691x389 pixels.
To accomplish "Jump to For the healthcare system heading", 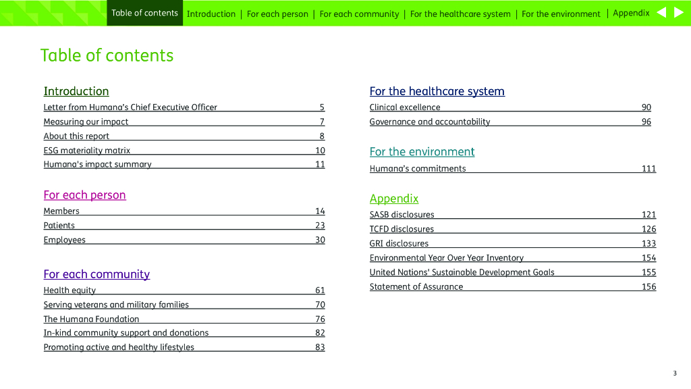I will (437, 91).
